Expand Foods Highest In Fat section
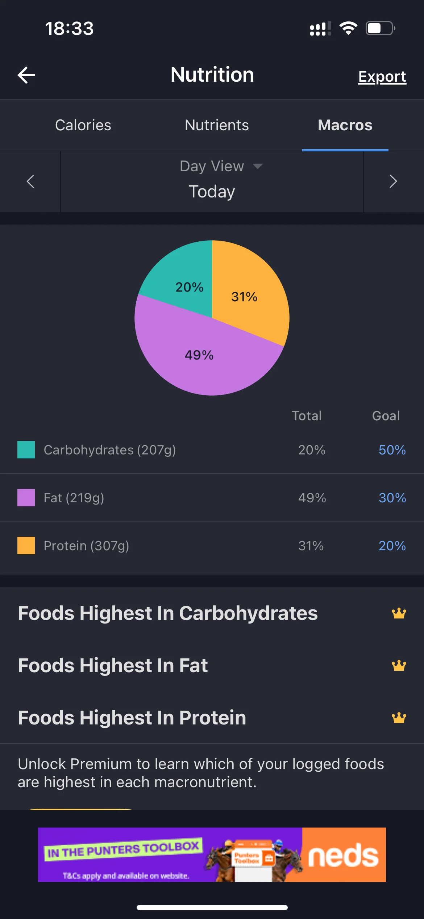 [x=212, y=666]
